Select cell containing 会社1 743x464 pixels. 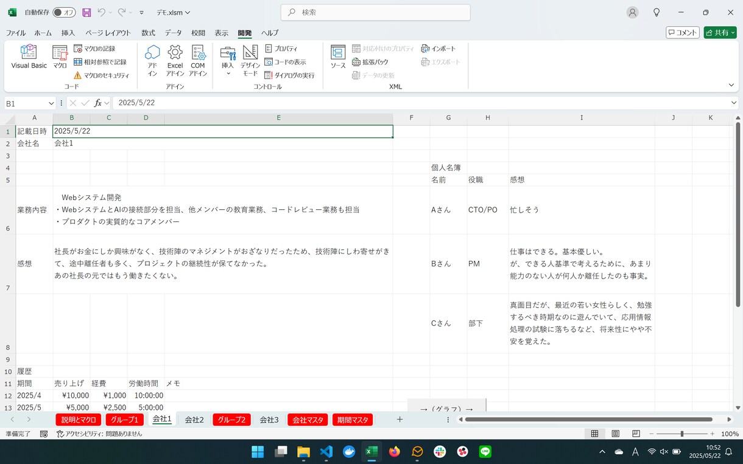(71, 144)
